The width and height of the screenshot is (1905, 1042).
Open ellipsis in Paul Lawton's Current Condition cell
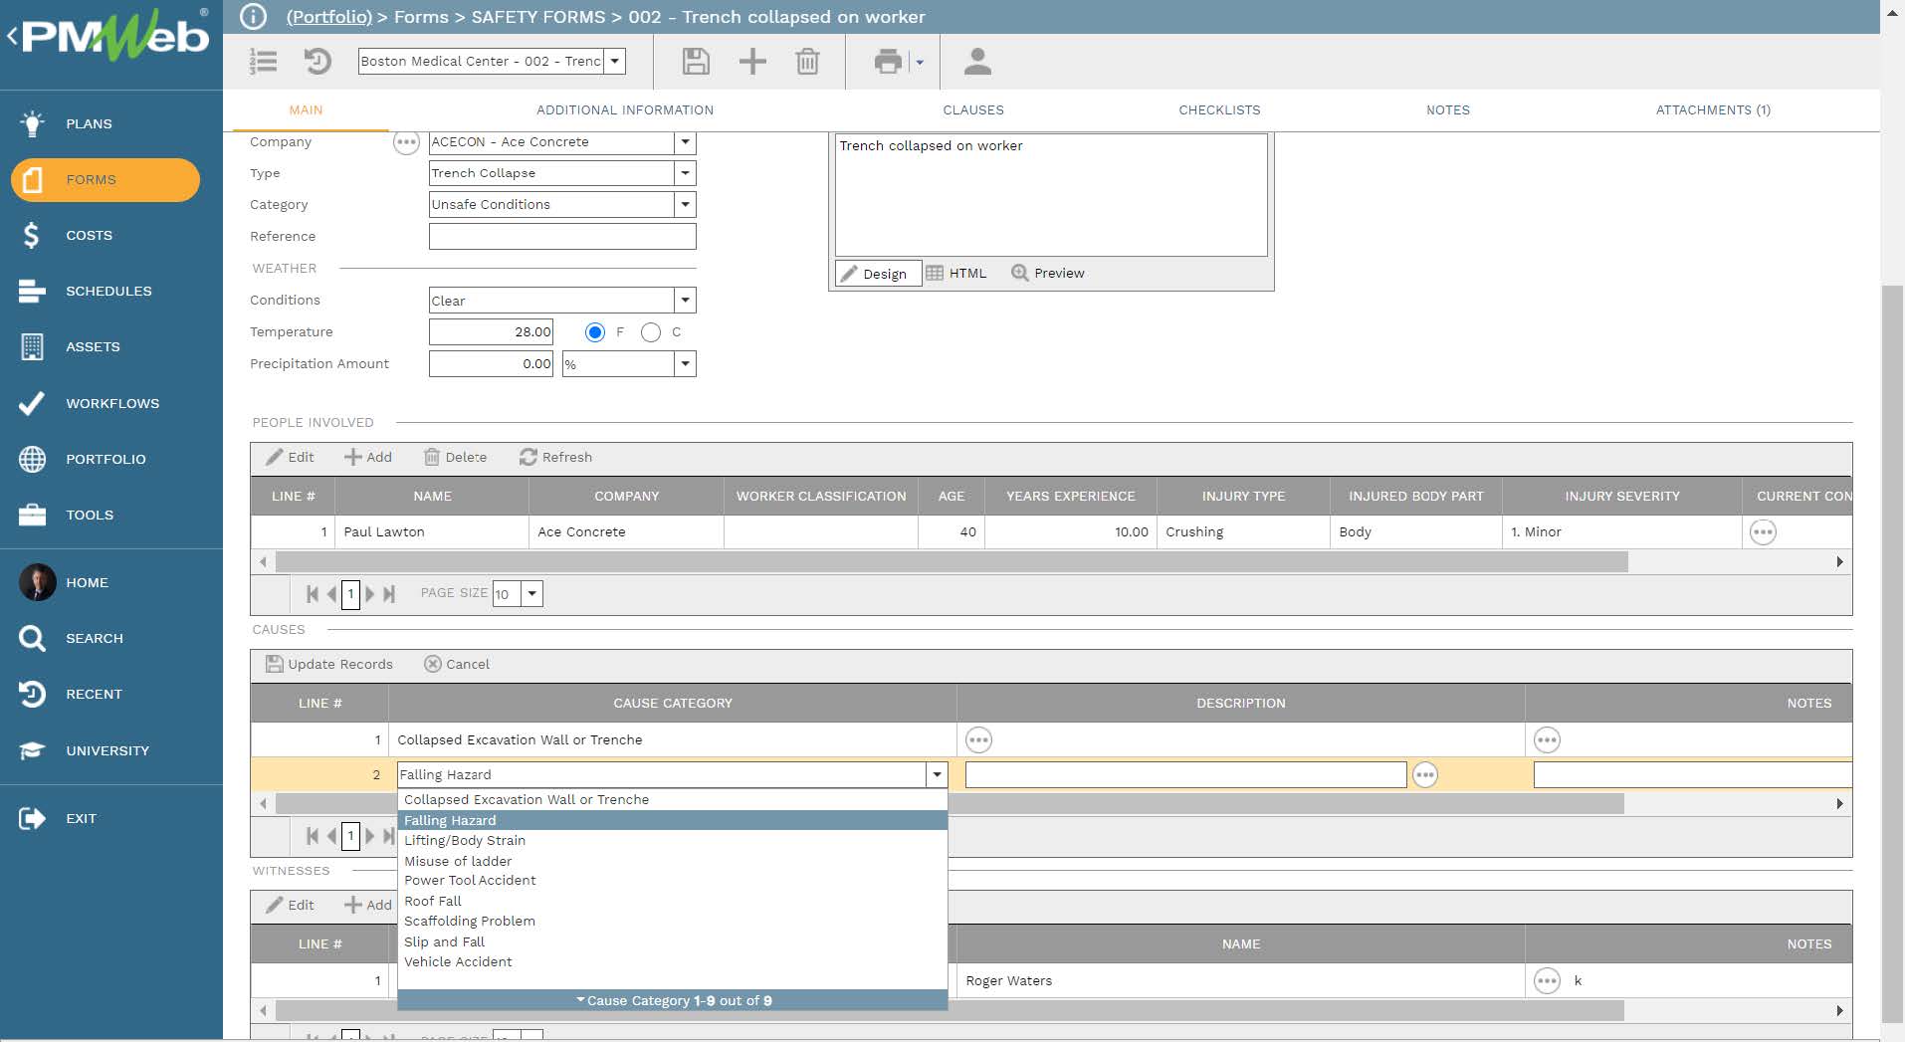[x=1763, y=532]
